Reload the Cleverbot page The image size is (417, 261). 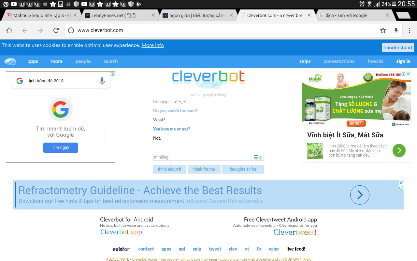(x=56, y=30)
